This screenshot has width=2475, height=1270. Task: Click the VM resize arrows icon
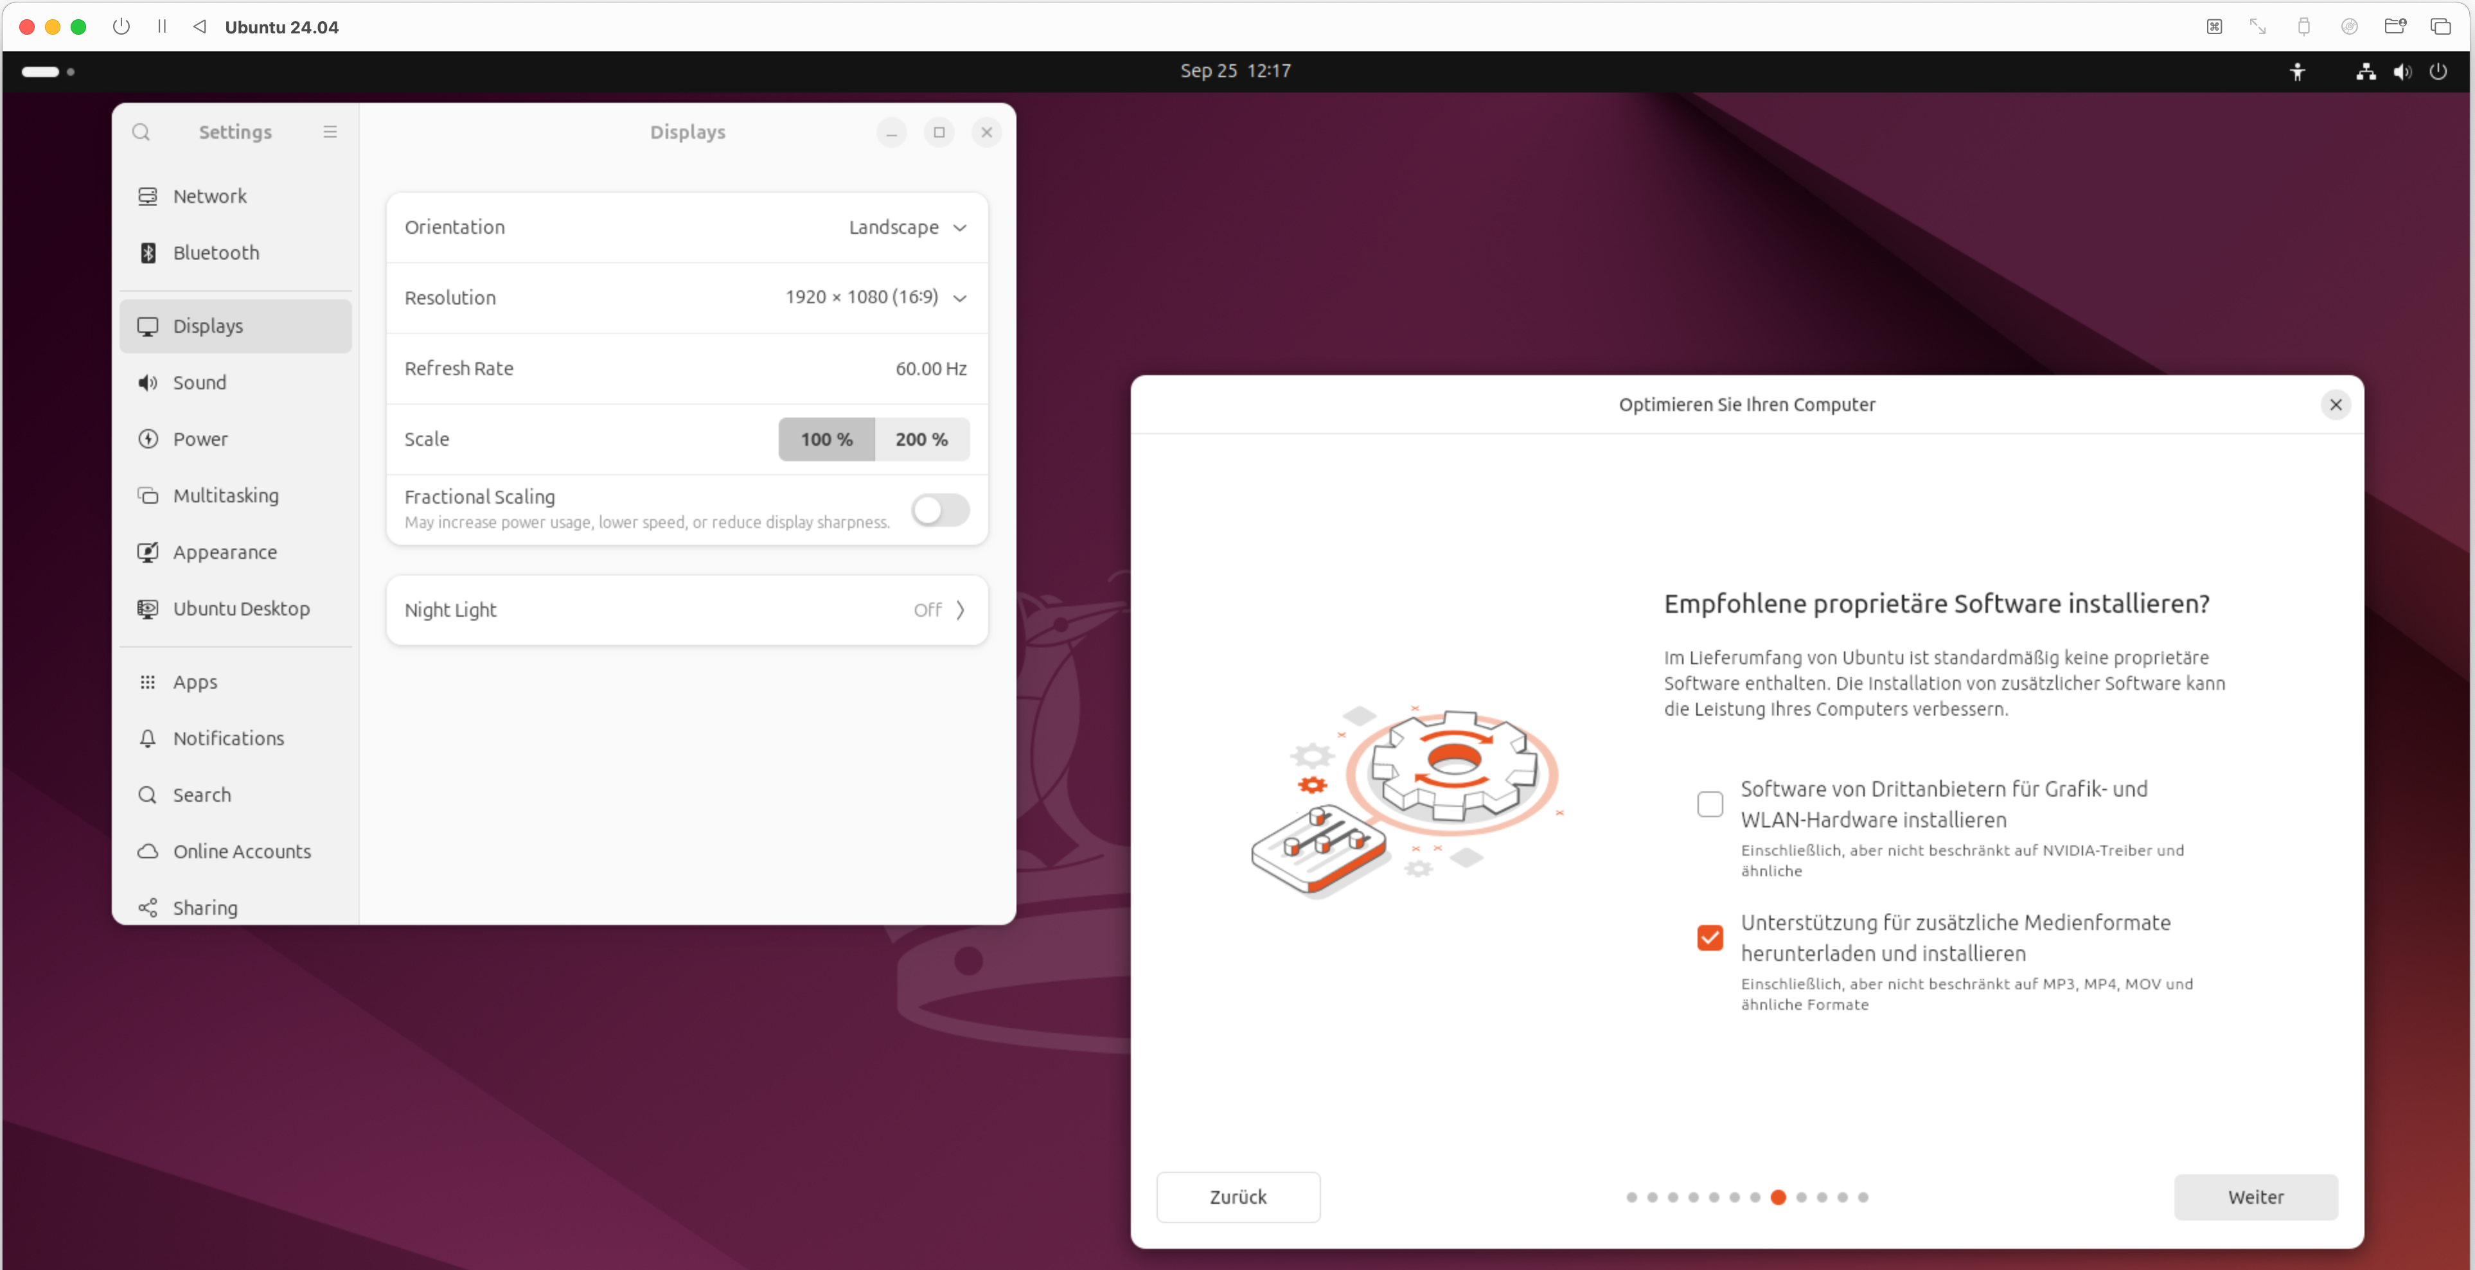[x=2258, y=26]
